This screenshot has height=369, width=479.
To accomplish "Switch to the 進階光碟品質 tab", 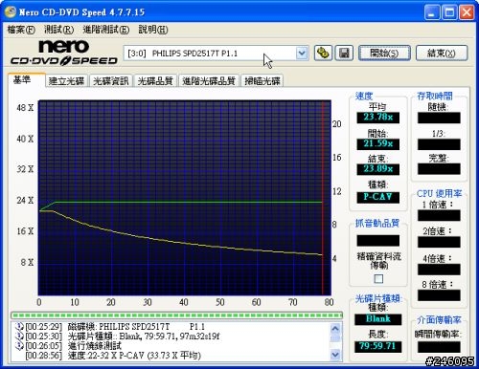I will coord(209,81).
